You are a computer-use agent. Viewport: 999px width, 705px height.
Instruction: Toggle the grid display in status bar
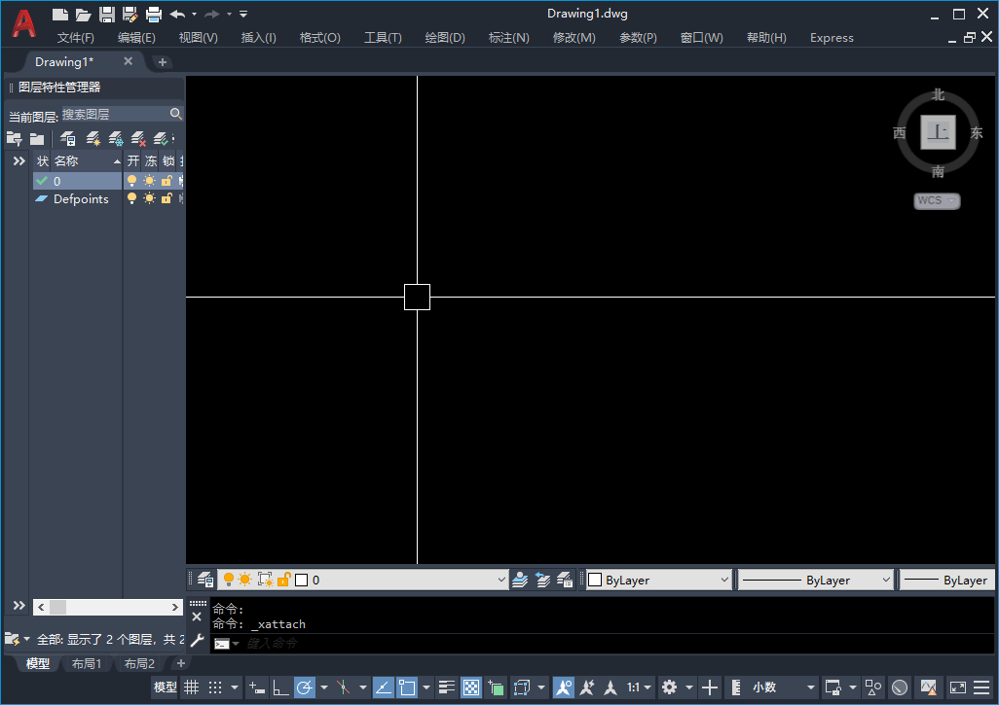[192, 687]
